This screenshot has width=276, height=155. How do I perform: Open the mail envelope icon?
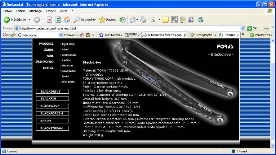(x=133, y=19)
